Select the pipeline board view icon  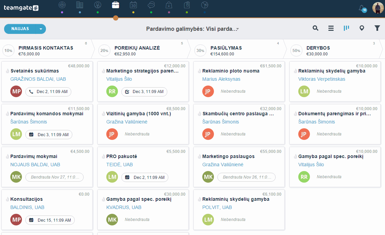346,28
